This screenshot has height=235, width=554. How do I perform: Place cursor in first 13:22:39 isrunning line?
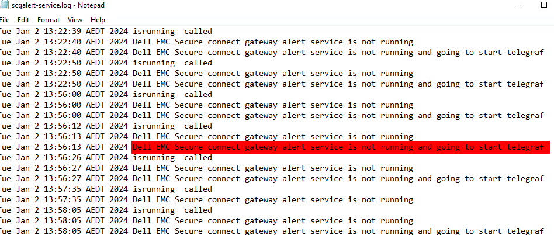(106, 32)
